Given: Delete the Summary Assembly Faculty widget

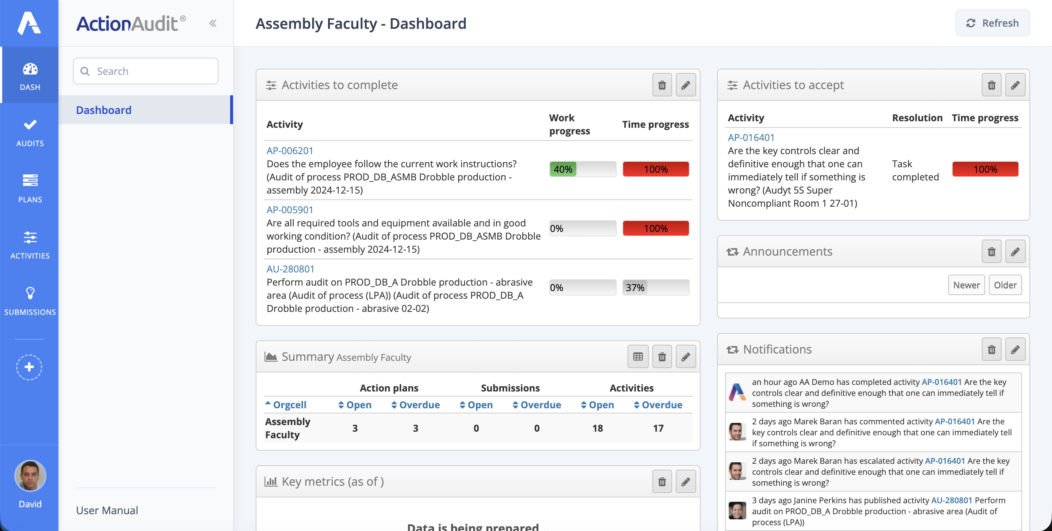Looking at the screenshot, I should [662, 357].
